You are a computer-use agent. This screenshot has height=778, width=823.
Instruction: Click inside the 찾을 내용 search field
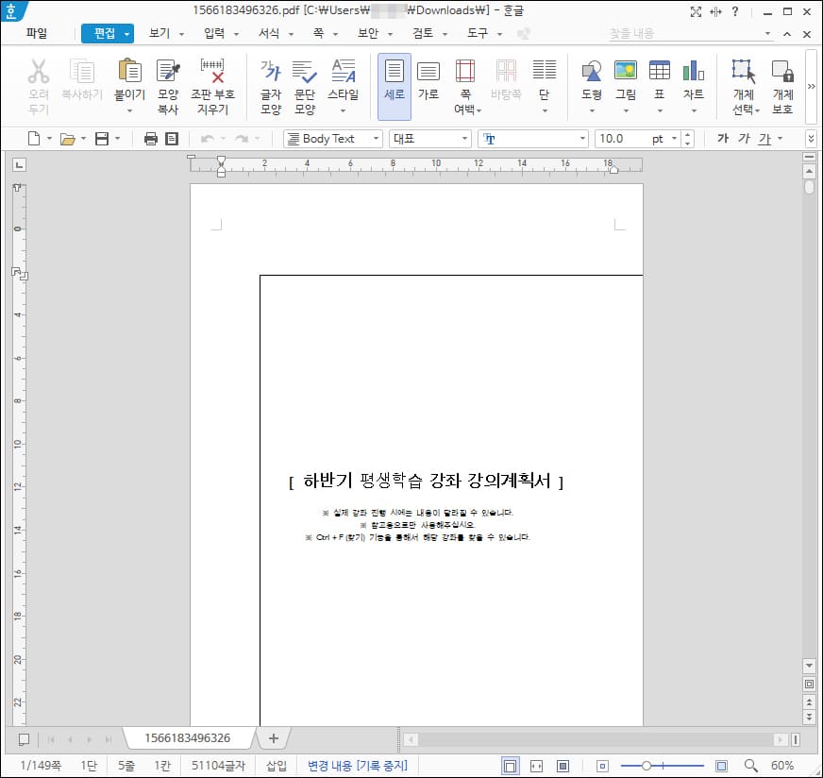pos(651,32)
